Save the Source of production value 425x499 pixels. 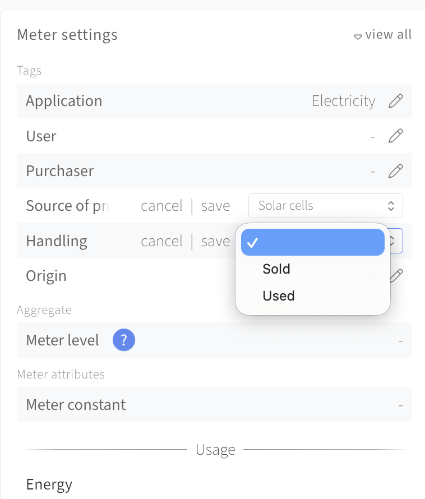(215, 206)
